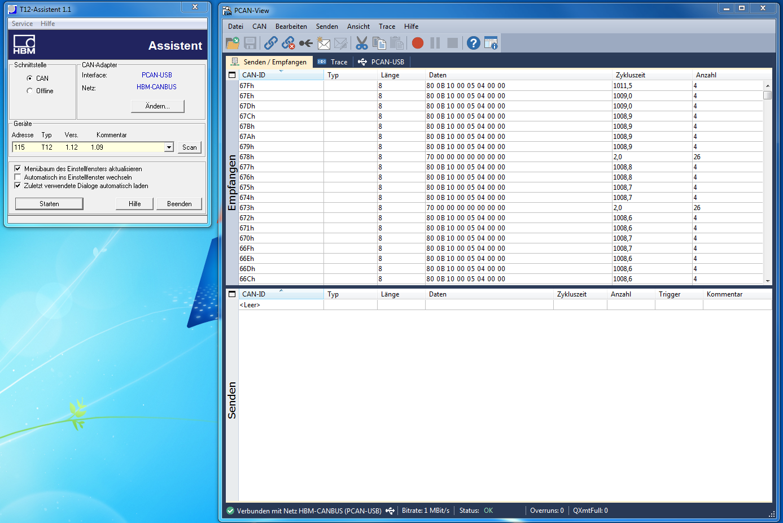The image size is (783, 523).
Task: Click the window info icon in toolbar
Action: (x=491, y=43)
